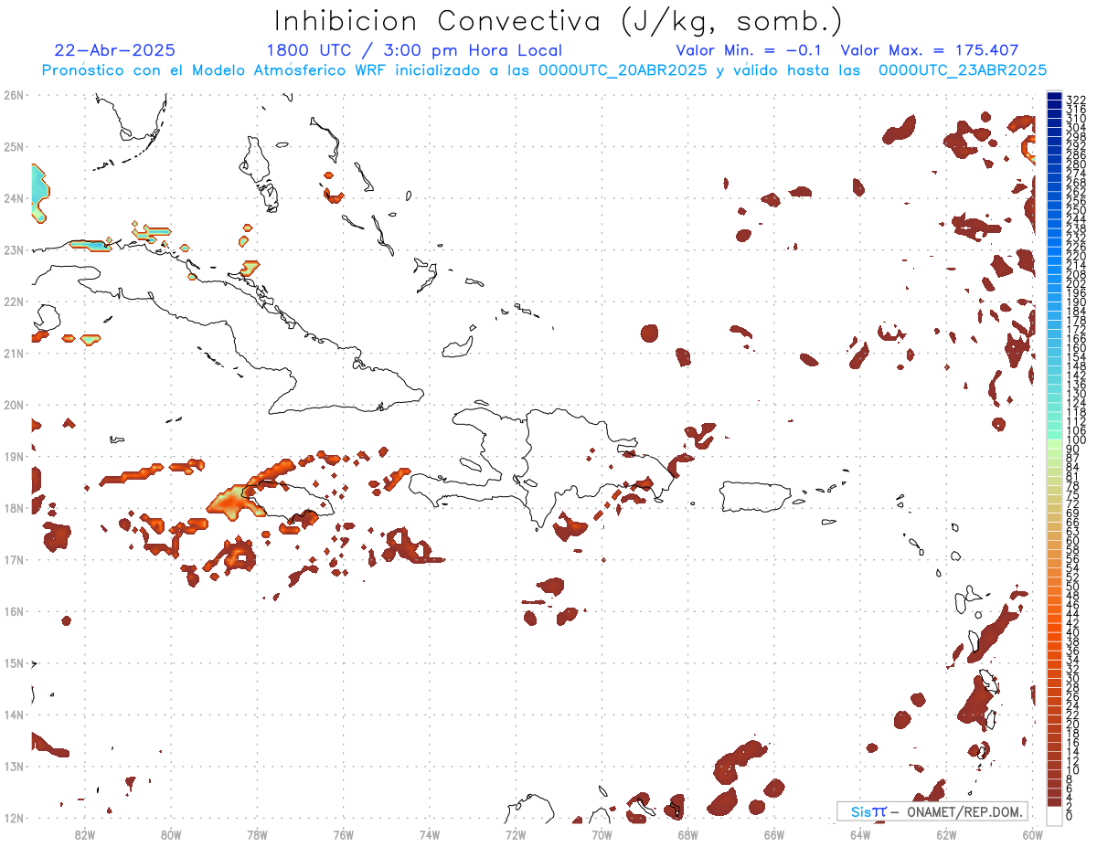The height and width of the screenshot is (847, 1097).
Task: Select the date text '22-Abr-2025'
Action: 115,50
